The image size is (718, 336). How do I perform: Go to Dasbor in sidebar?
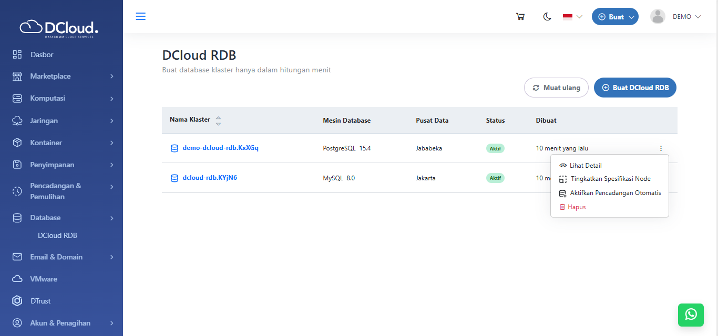[42, 55]
